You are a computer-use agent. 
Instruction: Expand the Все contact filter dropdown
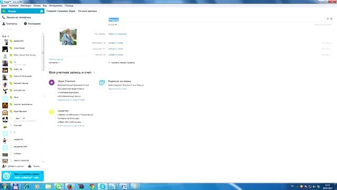5,36
